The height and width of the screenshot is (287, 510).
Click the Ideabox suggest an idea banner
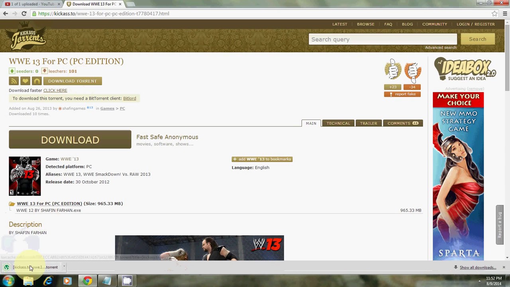pos(465,69)
